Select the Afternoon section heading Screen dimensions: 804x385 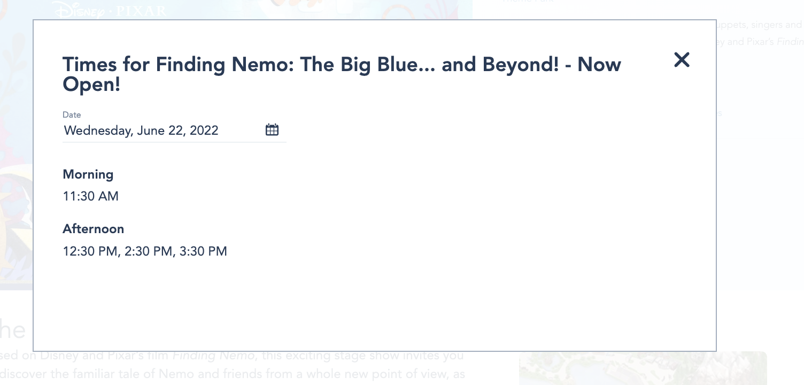click(x=94, y=229)
